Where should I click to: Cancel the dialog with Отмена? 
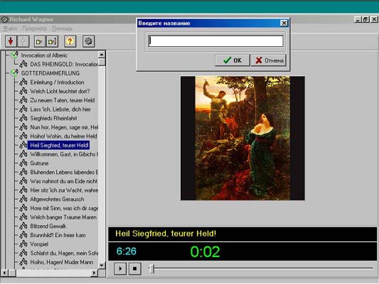pos(269,60)
